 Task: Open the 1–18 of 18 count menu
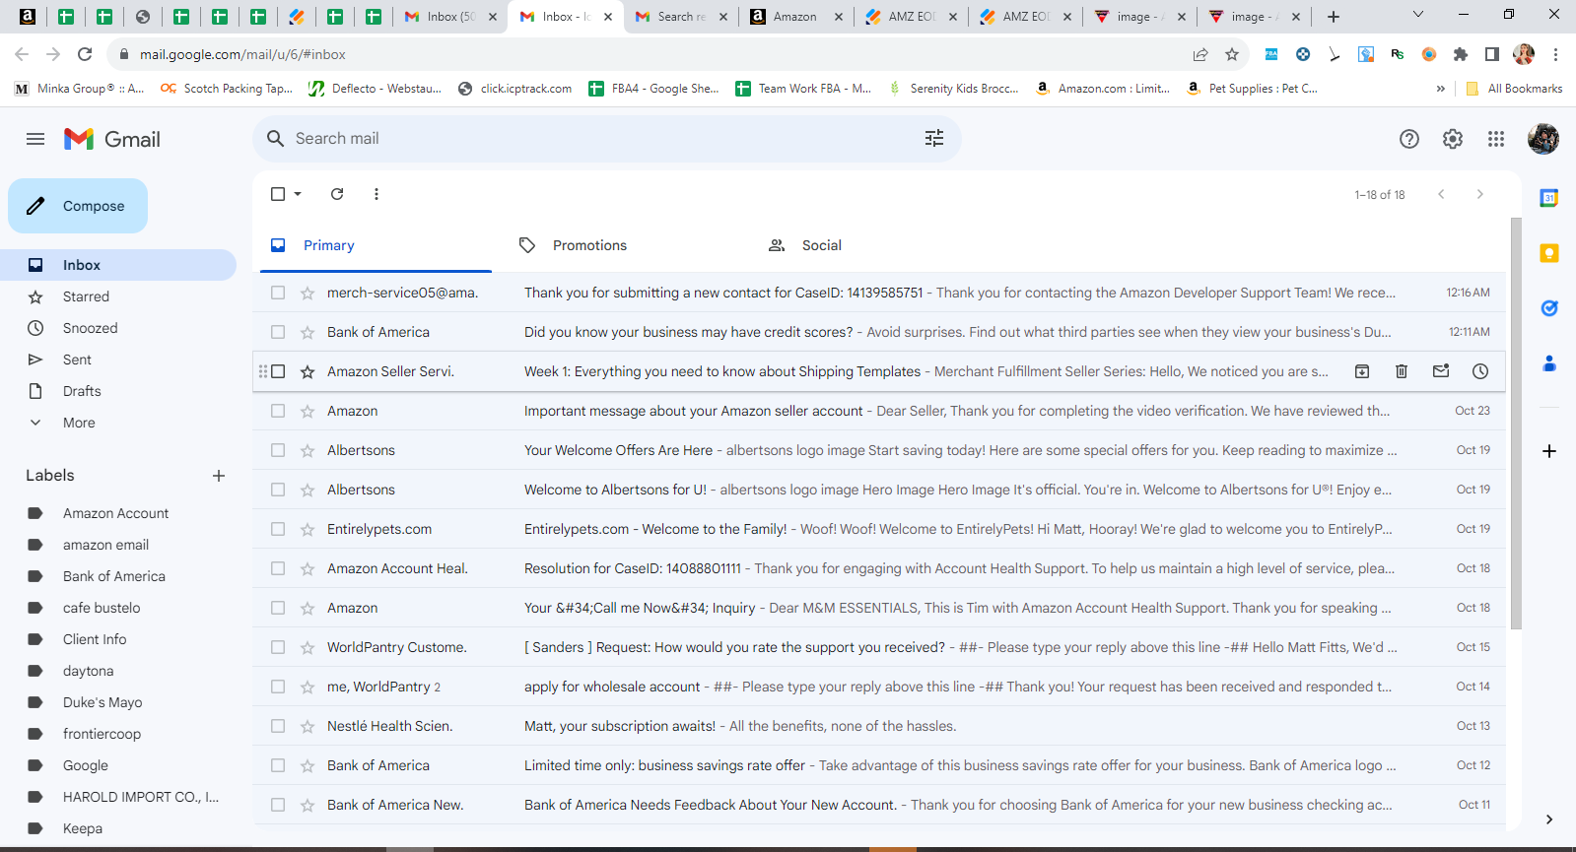[x=1380, y=195]
